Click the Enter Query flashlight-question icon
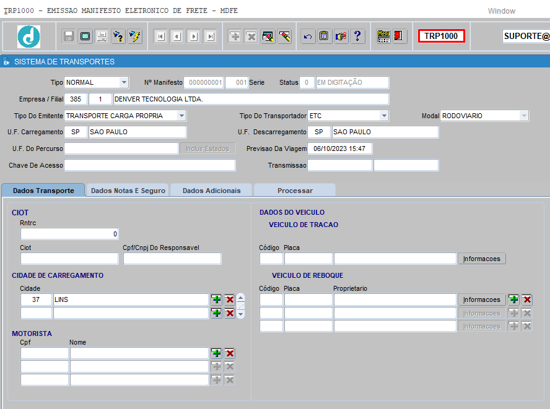Screen dimensions: 550x409 (118, 36)
